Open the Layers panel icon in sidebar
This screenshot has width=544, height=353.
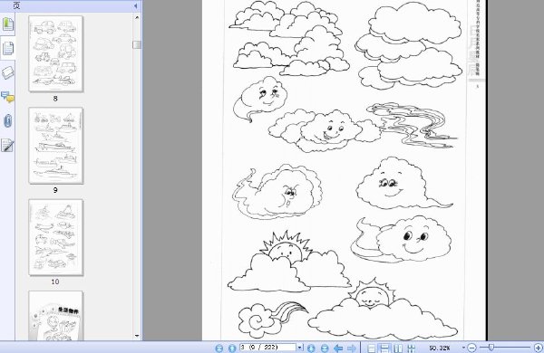point(7,72)
